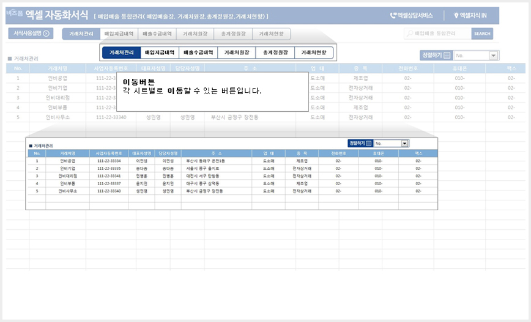Click the SEARCH button
Viewport: 531px width, 322px height.
[482, 34]
